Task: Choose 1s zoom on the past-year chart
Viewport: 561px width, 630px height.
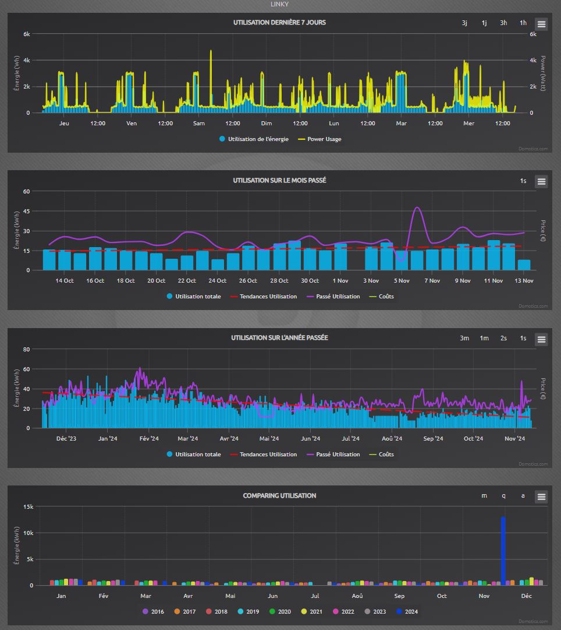Action: pyautogui.click(x=523, y=338)
